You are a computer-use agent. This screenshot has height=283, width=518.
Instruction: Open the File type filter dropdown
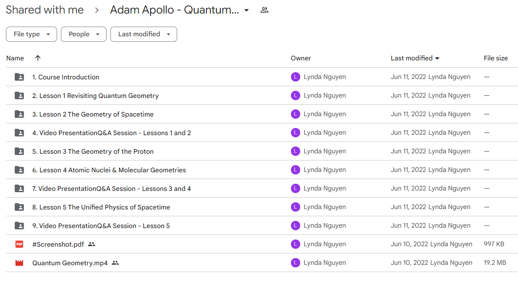(31, 34)
